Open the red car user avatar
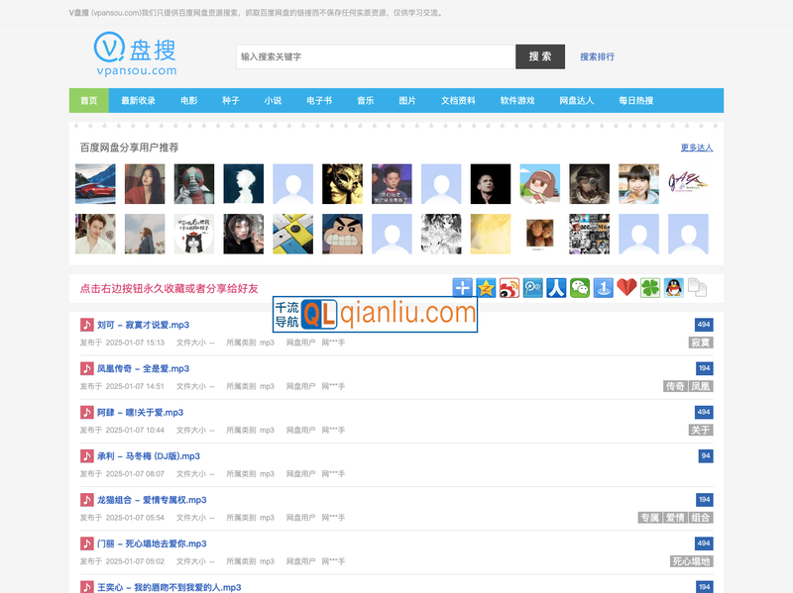Screen dimensions: 793x593 tap(95, 184)
